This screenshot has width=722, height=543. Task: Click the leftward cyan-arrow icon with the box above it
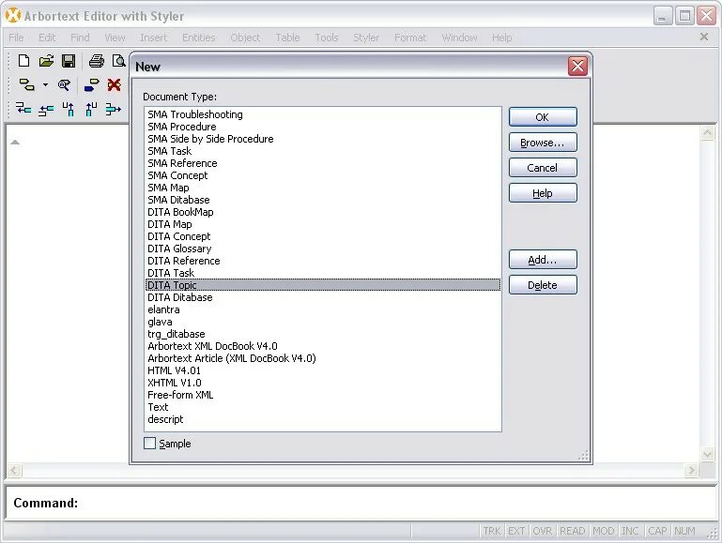pos(23,109)
